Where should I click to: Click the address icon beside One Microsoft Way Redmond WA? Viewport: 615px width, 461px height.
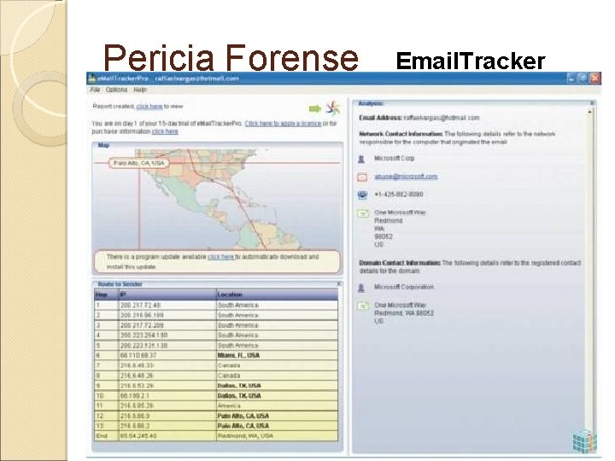[x=363, y=213]
